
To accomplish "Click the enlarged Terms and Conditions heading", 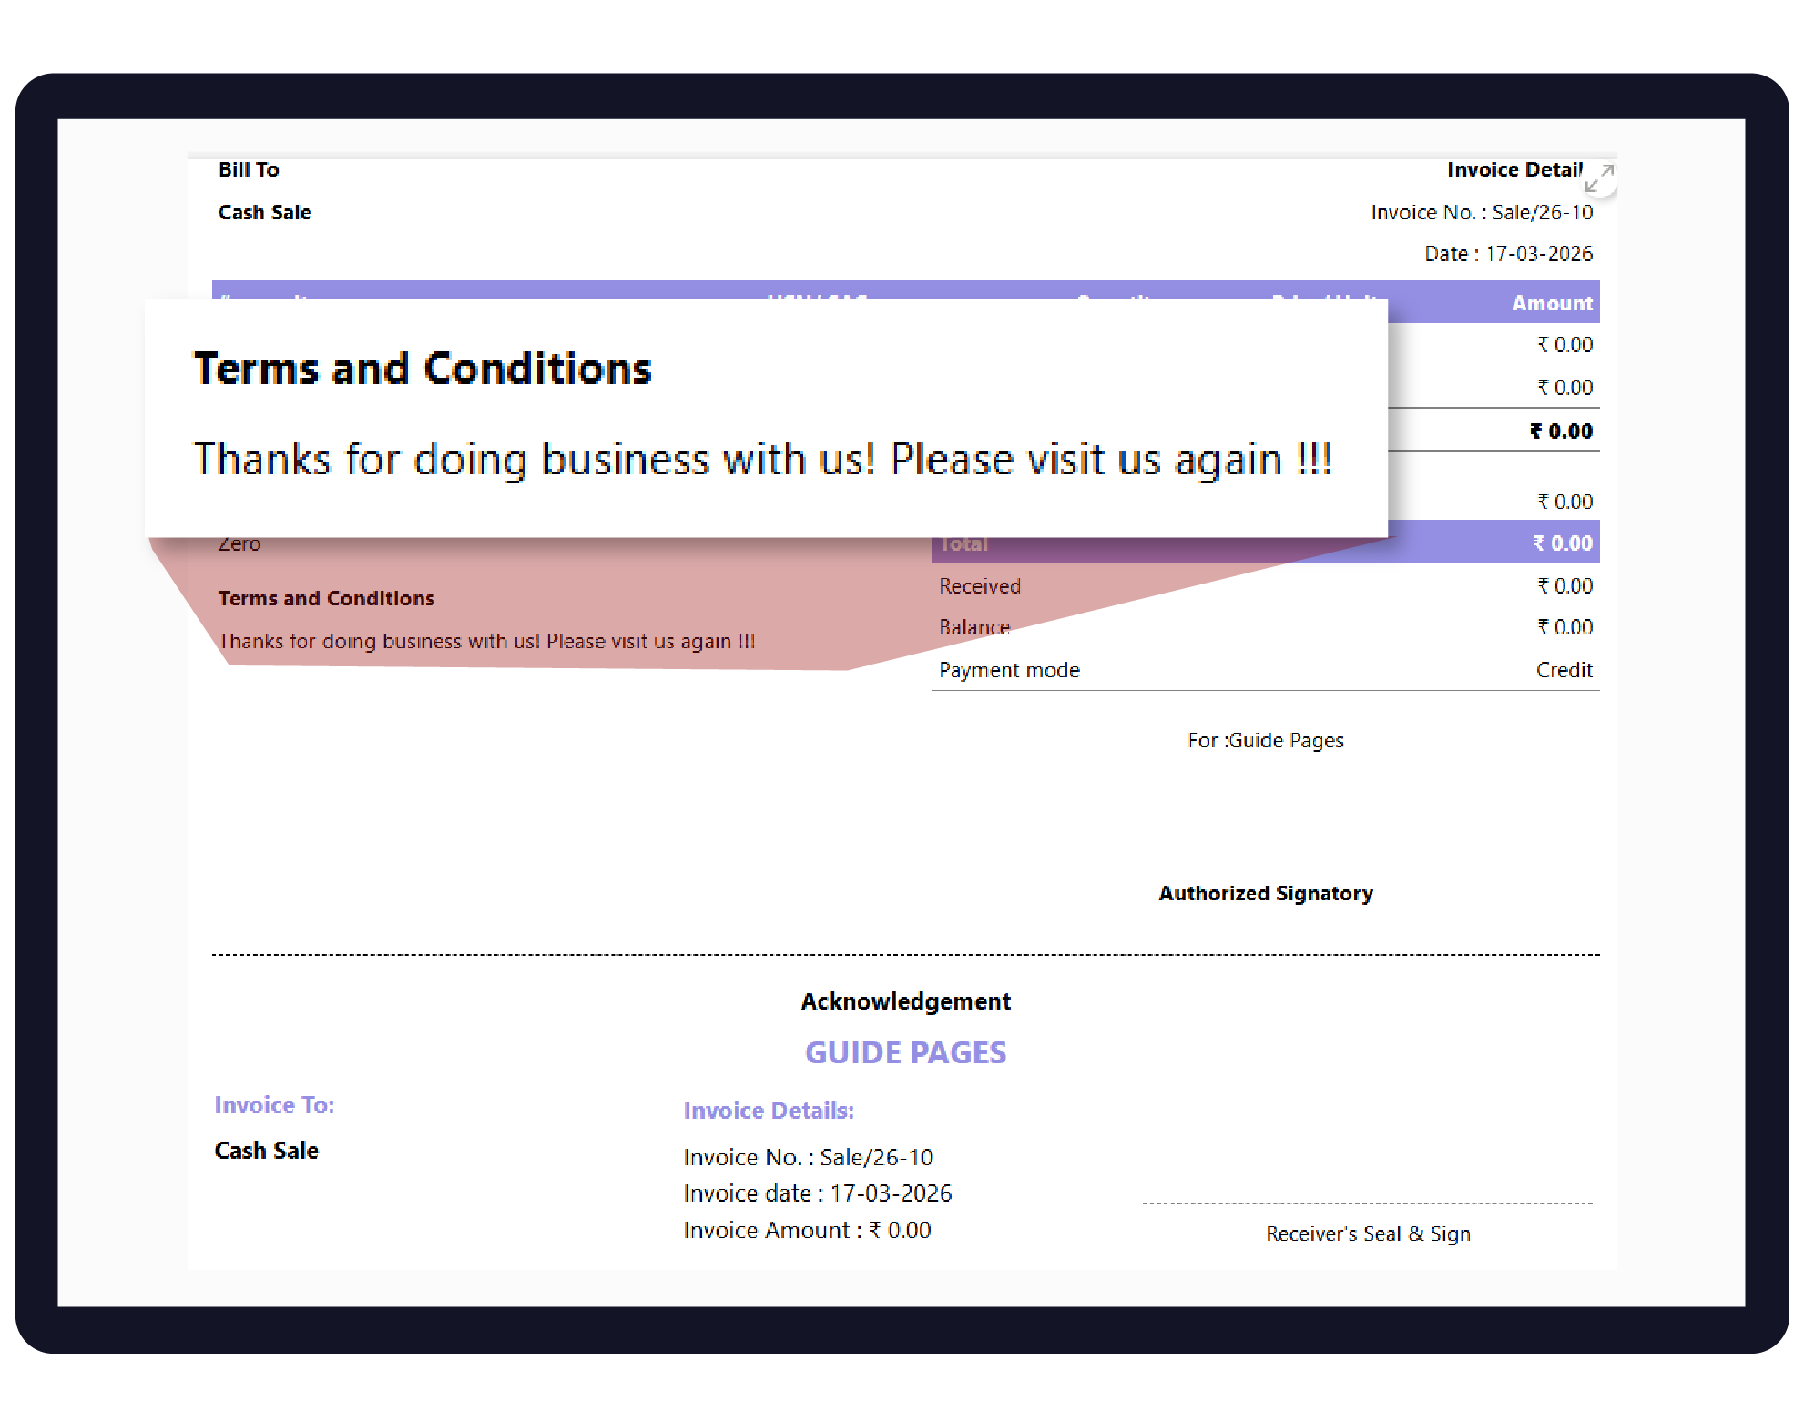I will pos(423,369).
